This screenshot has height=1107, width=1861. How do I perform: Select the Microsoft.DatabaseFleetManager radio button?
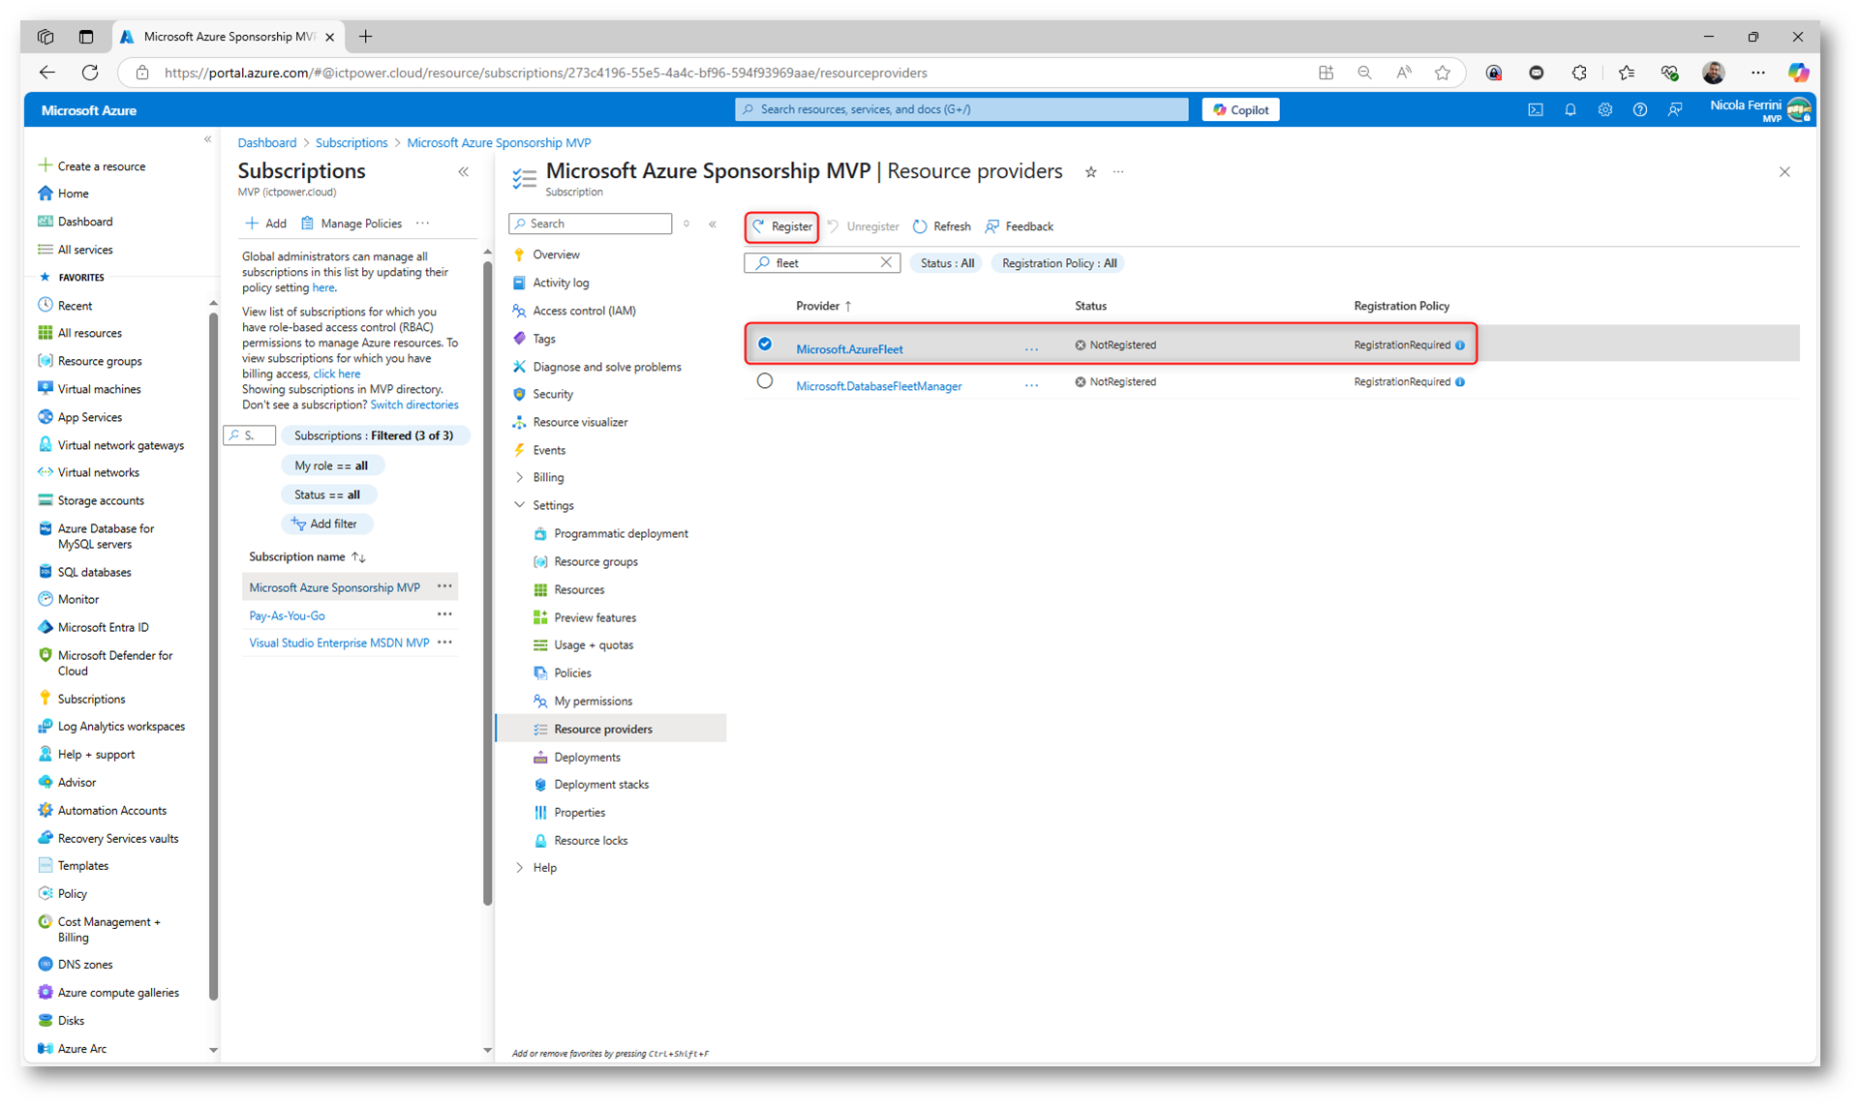(765, 381)
